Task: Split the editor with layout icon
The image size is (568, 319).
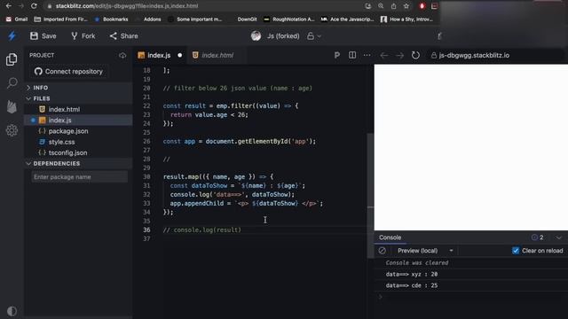Action: [x=352, y=55]
